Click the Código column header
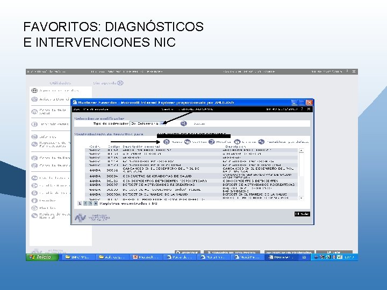 point(113,147)
